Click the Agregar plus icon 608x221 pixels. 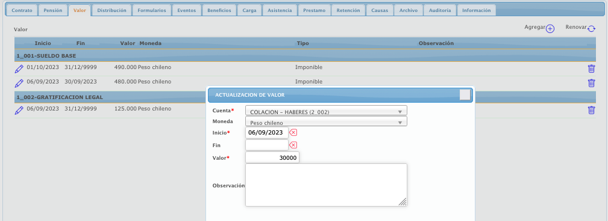550,29
